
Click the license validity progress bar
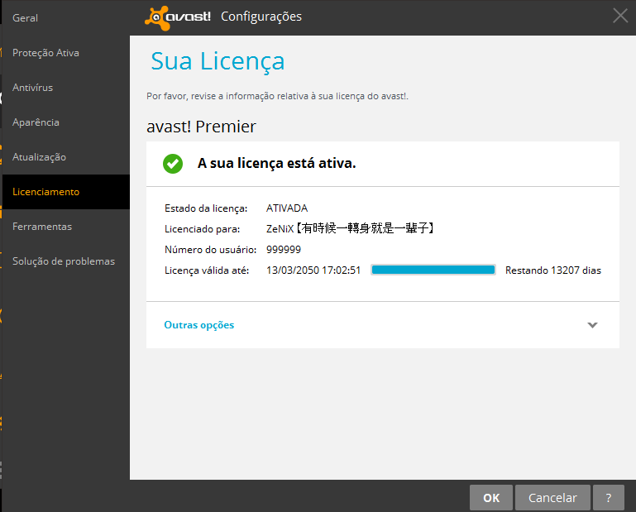[433, 270]
